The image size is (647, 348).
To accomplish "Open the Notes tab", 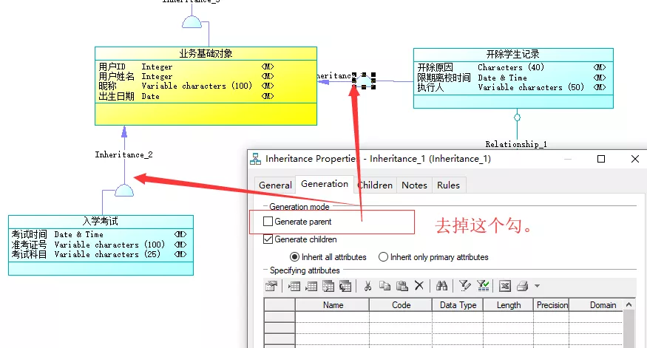I will tap(414, 185).
